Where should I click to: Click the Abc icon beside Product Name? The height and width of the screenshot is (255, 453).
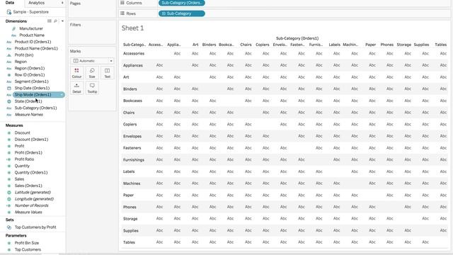[13, 35]
